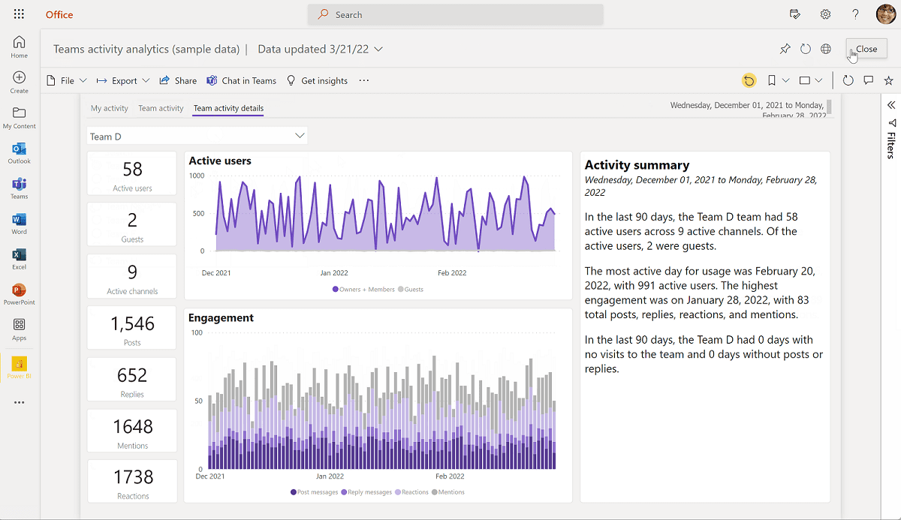Mark this report as a favorite
The width and height of the screenshot is (901, 520).
point(888,80)
